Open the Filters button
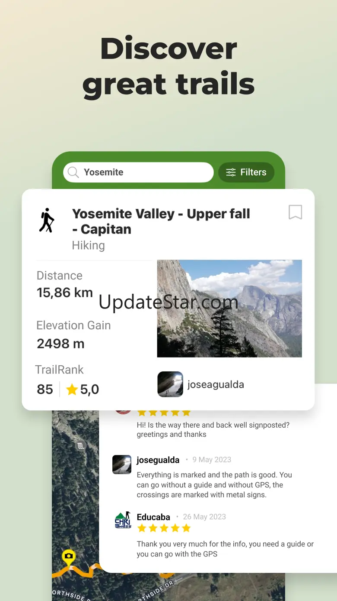 click(246, 172)
